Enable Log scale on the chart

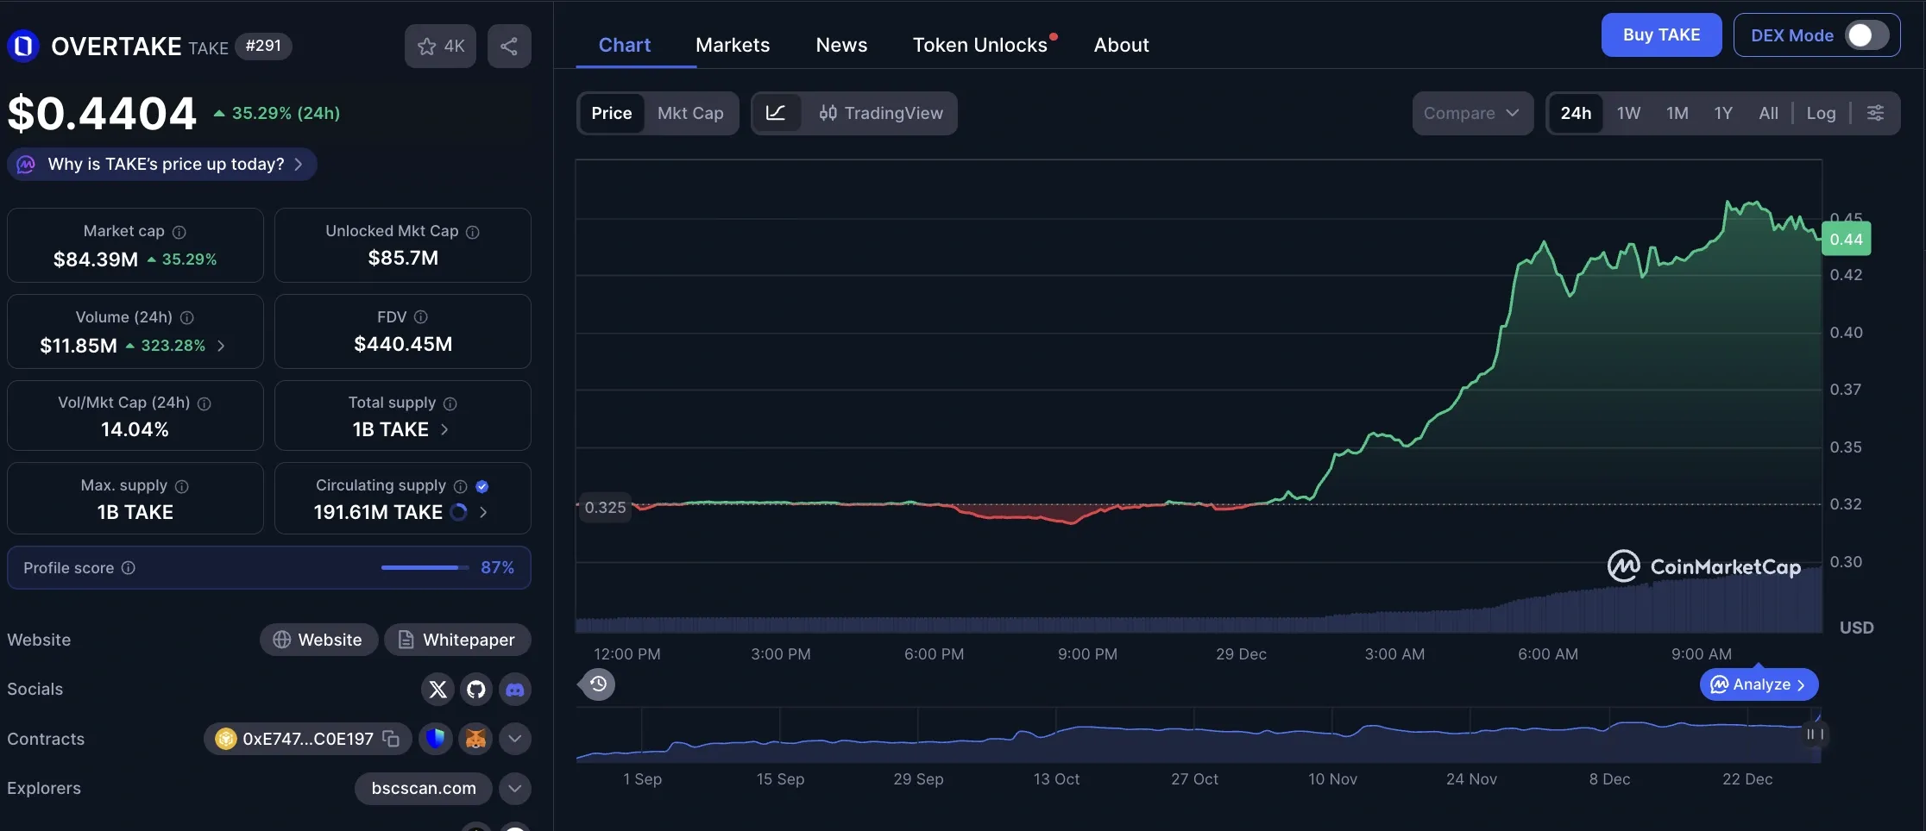click(x=1821, y=113)
